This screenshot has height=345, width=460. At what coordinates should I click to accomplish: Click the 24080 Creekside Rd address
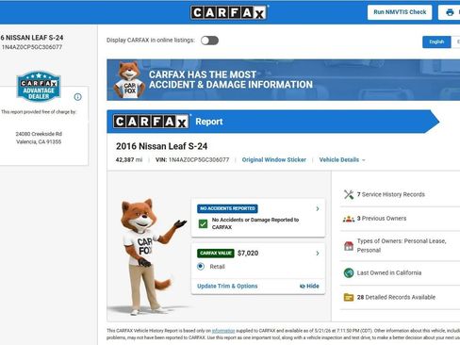(39, 134)
